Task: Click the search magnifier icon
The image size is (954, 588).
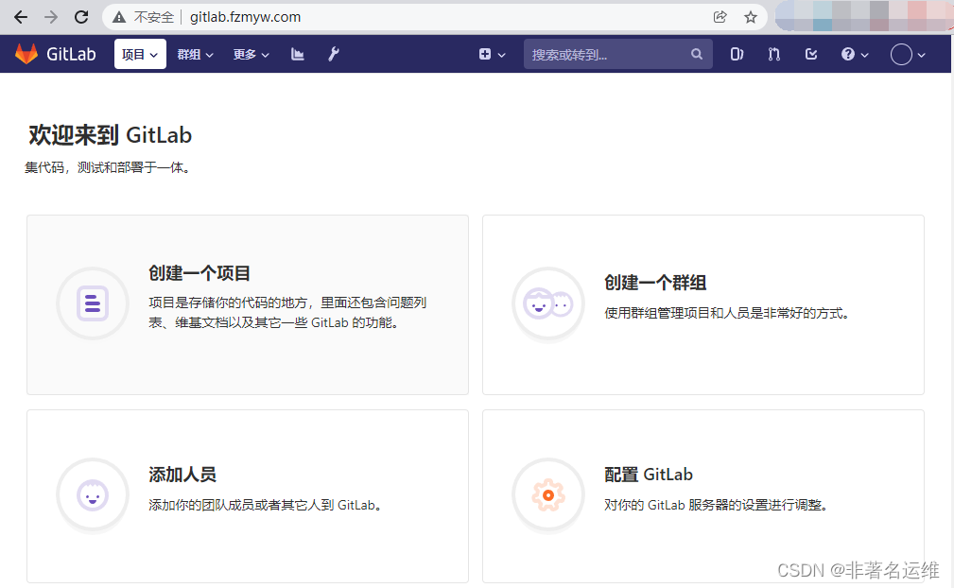Action: [x=697, y=54]
